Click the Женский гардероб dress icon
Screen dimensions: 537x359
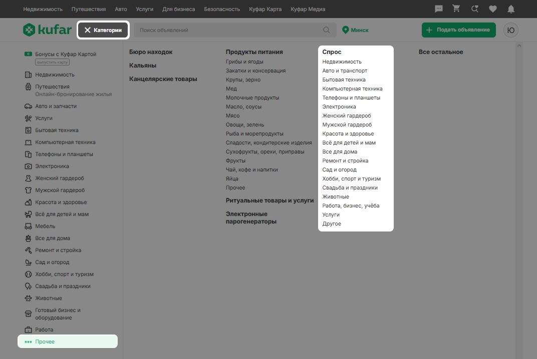[x=29, y=178]
